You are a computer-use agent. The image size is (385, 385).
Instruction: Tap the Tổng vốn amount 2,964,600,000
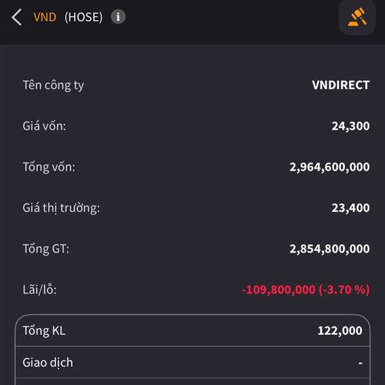coord(330,167)
